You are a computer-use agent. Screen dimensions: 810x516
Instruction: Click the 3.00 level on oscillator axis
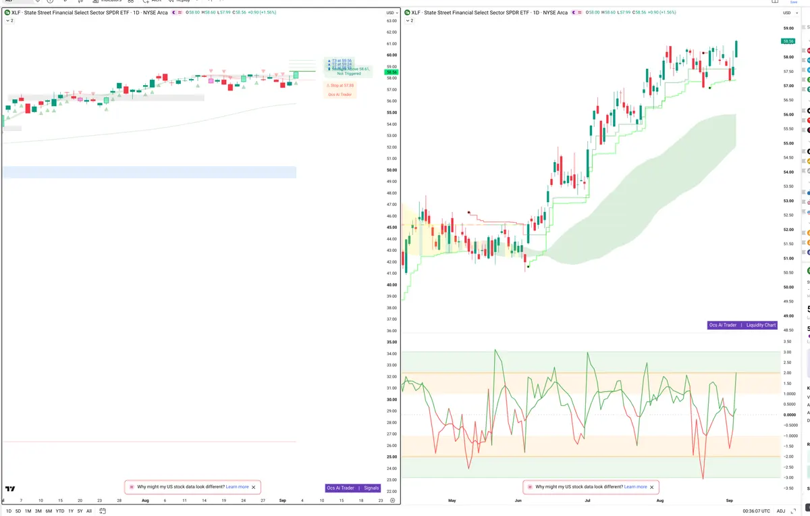[x=787, y=352]
